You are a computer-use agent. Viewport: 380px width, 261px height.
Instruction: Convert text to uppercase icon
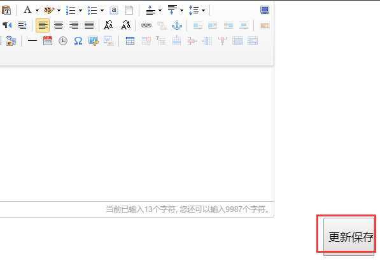point(108,25)
